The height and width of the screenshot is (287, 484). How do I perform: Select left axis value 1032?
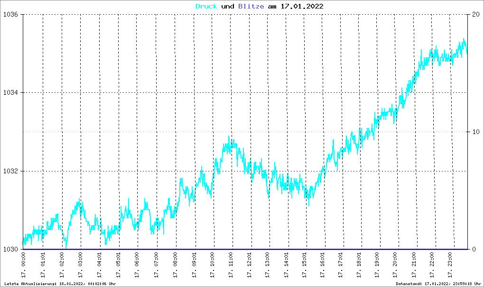10,171
